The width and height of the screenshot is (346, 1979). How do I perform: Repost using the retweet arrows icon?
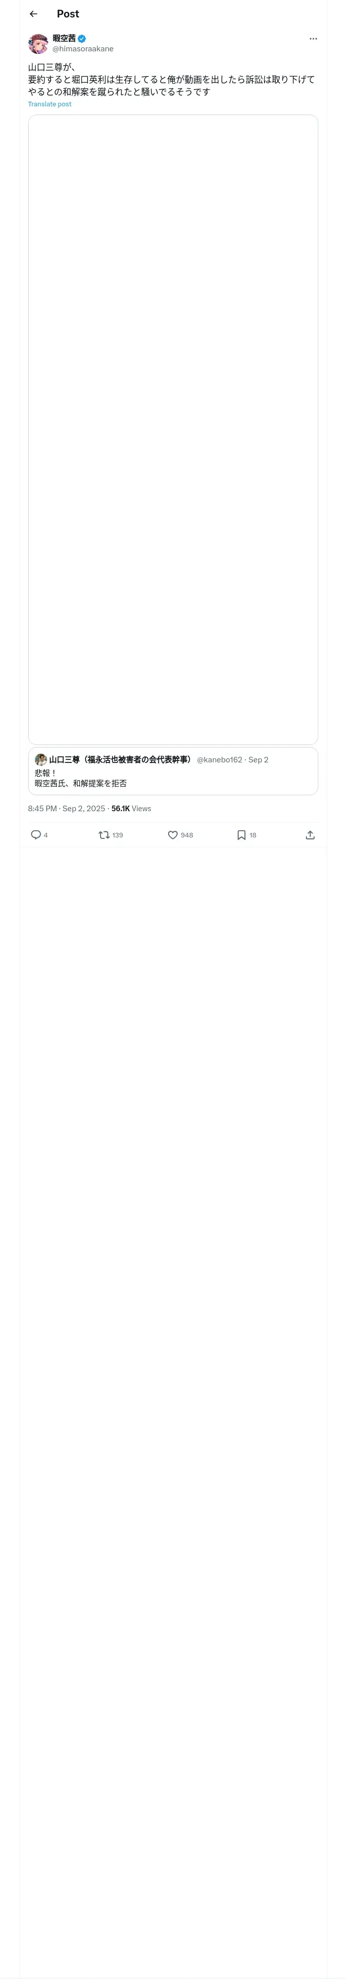point(105,834)
